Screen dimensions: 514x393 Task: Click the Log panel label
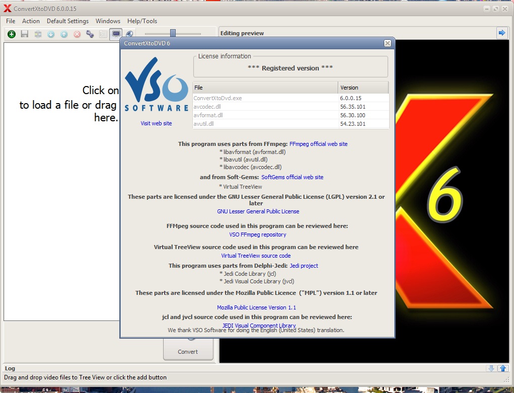[x=10, y=368]
